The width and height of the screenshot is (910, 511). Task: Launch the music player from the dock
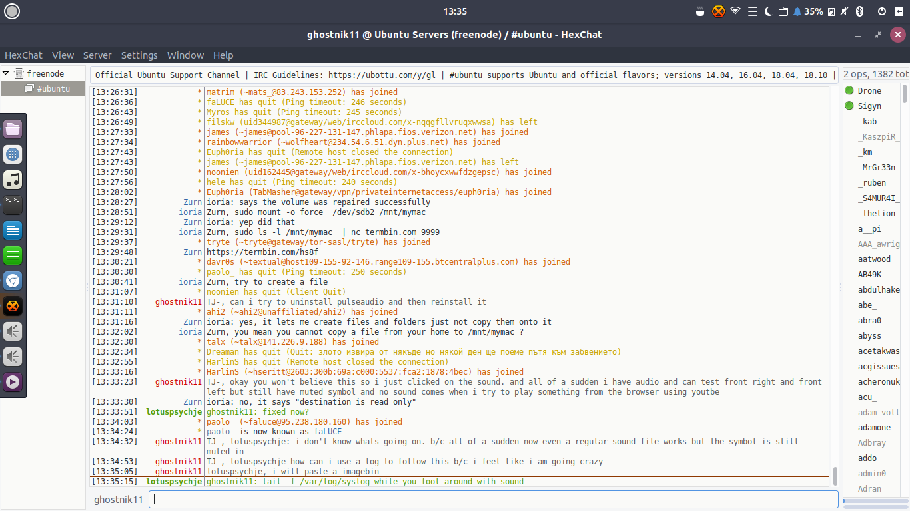[13, 180]
